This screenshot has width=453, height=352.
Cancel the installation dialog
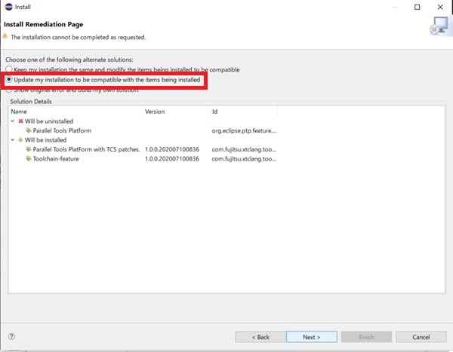pos(421,337)
